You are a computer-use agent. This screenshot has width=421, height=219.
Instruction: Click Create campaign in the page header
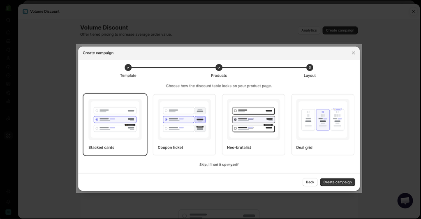click(x=340, y=30)
